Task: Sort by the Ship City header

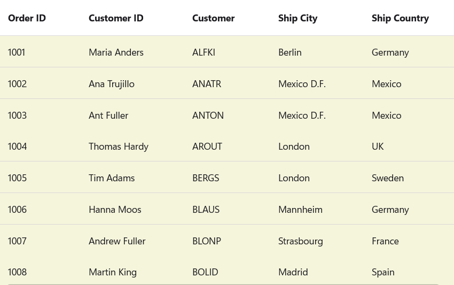Action: click(298, 18)
